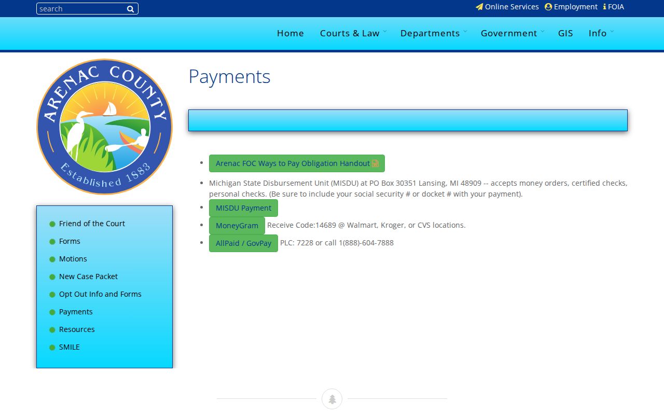Click into the search field
Image resolution: width=664 pixels, height=415 pixels.
coord(81,9)
